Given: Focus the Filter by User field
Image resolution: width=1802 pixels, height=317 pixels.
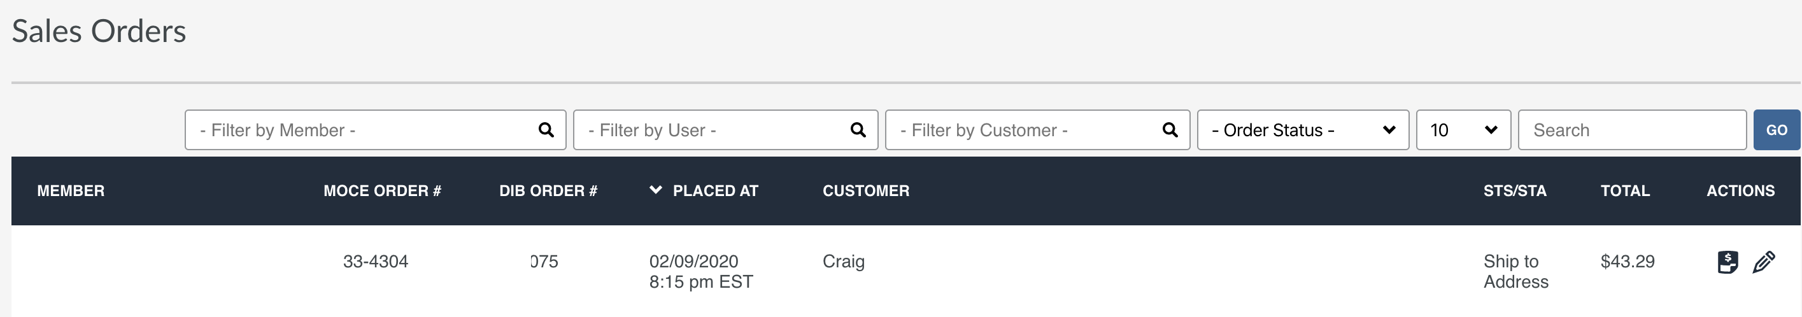Looking at the screenshot, I should pyautogui.click(x=725, y=129).
